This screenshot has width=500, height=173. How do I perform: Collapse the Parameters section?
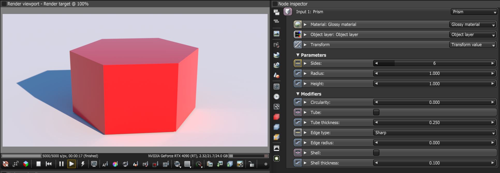(298, 55)
